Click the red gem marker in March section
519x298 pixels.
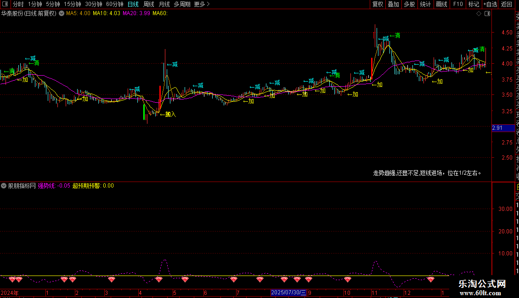point(112,280)
